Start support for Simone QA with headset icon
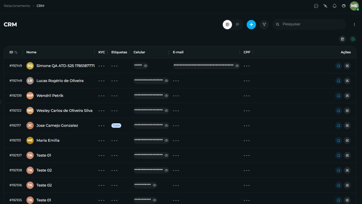Image resolution: width=362 pixels, height=204 pixels. pos(338,66)
